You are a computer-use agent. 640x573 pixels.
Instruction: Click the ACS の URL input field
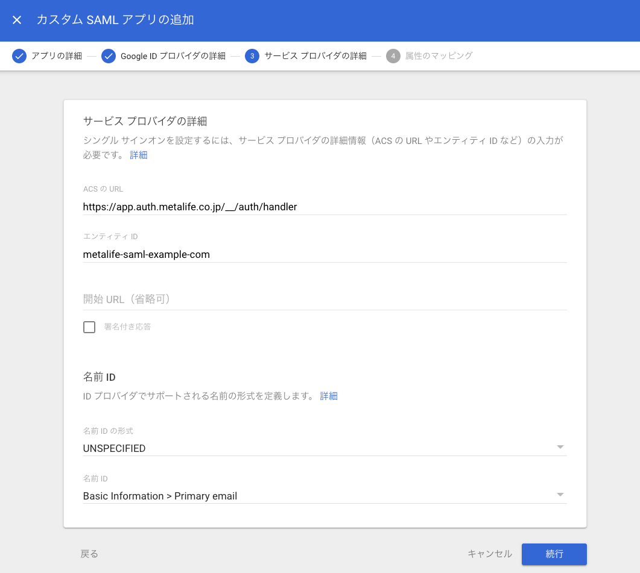coord(325,207)
